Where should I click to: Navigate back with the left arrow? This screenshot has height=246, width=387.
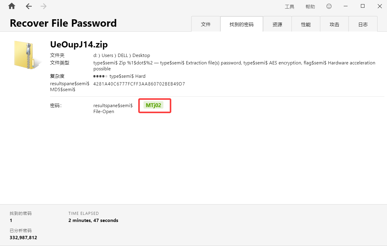coord(29,6)
